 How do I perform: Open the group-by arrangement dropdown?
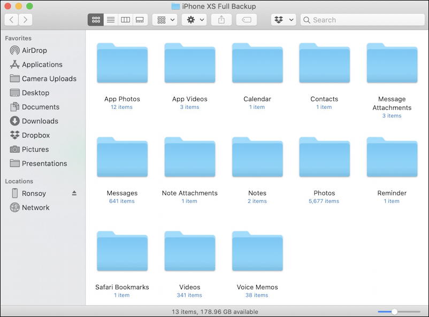[165, 20]
